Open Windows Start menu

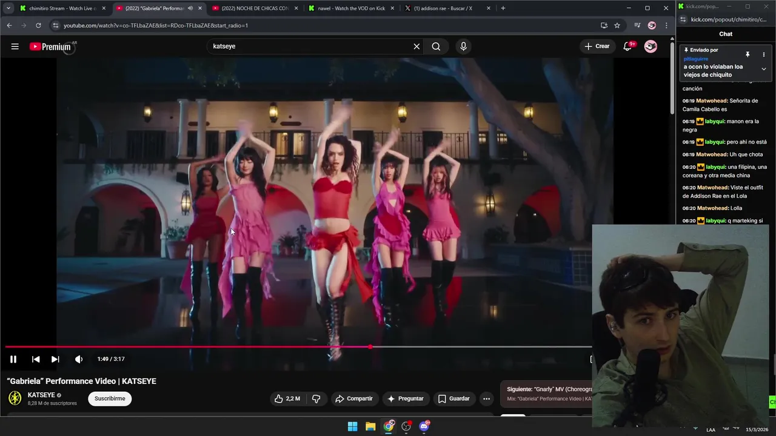click(352, 426)
